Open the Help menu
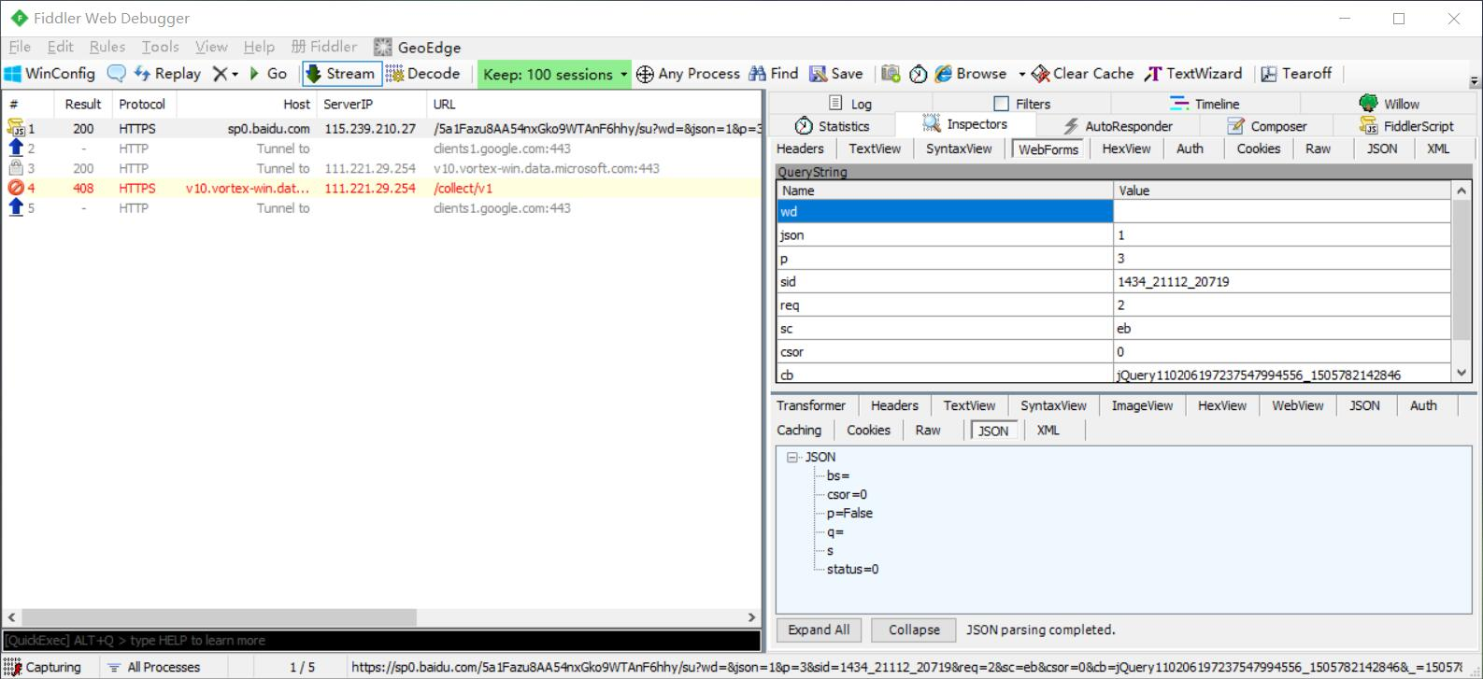 point(259,47)
